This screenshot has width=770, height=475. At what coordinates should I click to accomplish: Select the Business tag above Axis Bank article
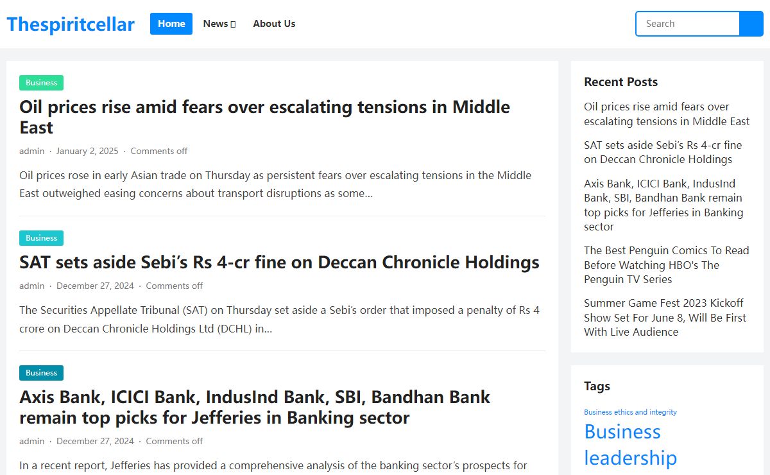[41, 373]
